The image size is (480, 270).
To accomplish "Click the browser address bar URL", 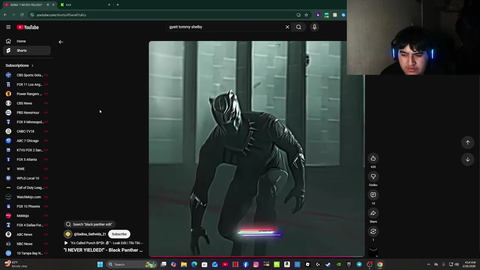I will tap(61, 15).
